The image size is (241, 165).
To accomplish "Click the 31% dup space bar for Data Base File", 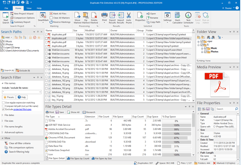I will coord(176,146).
